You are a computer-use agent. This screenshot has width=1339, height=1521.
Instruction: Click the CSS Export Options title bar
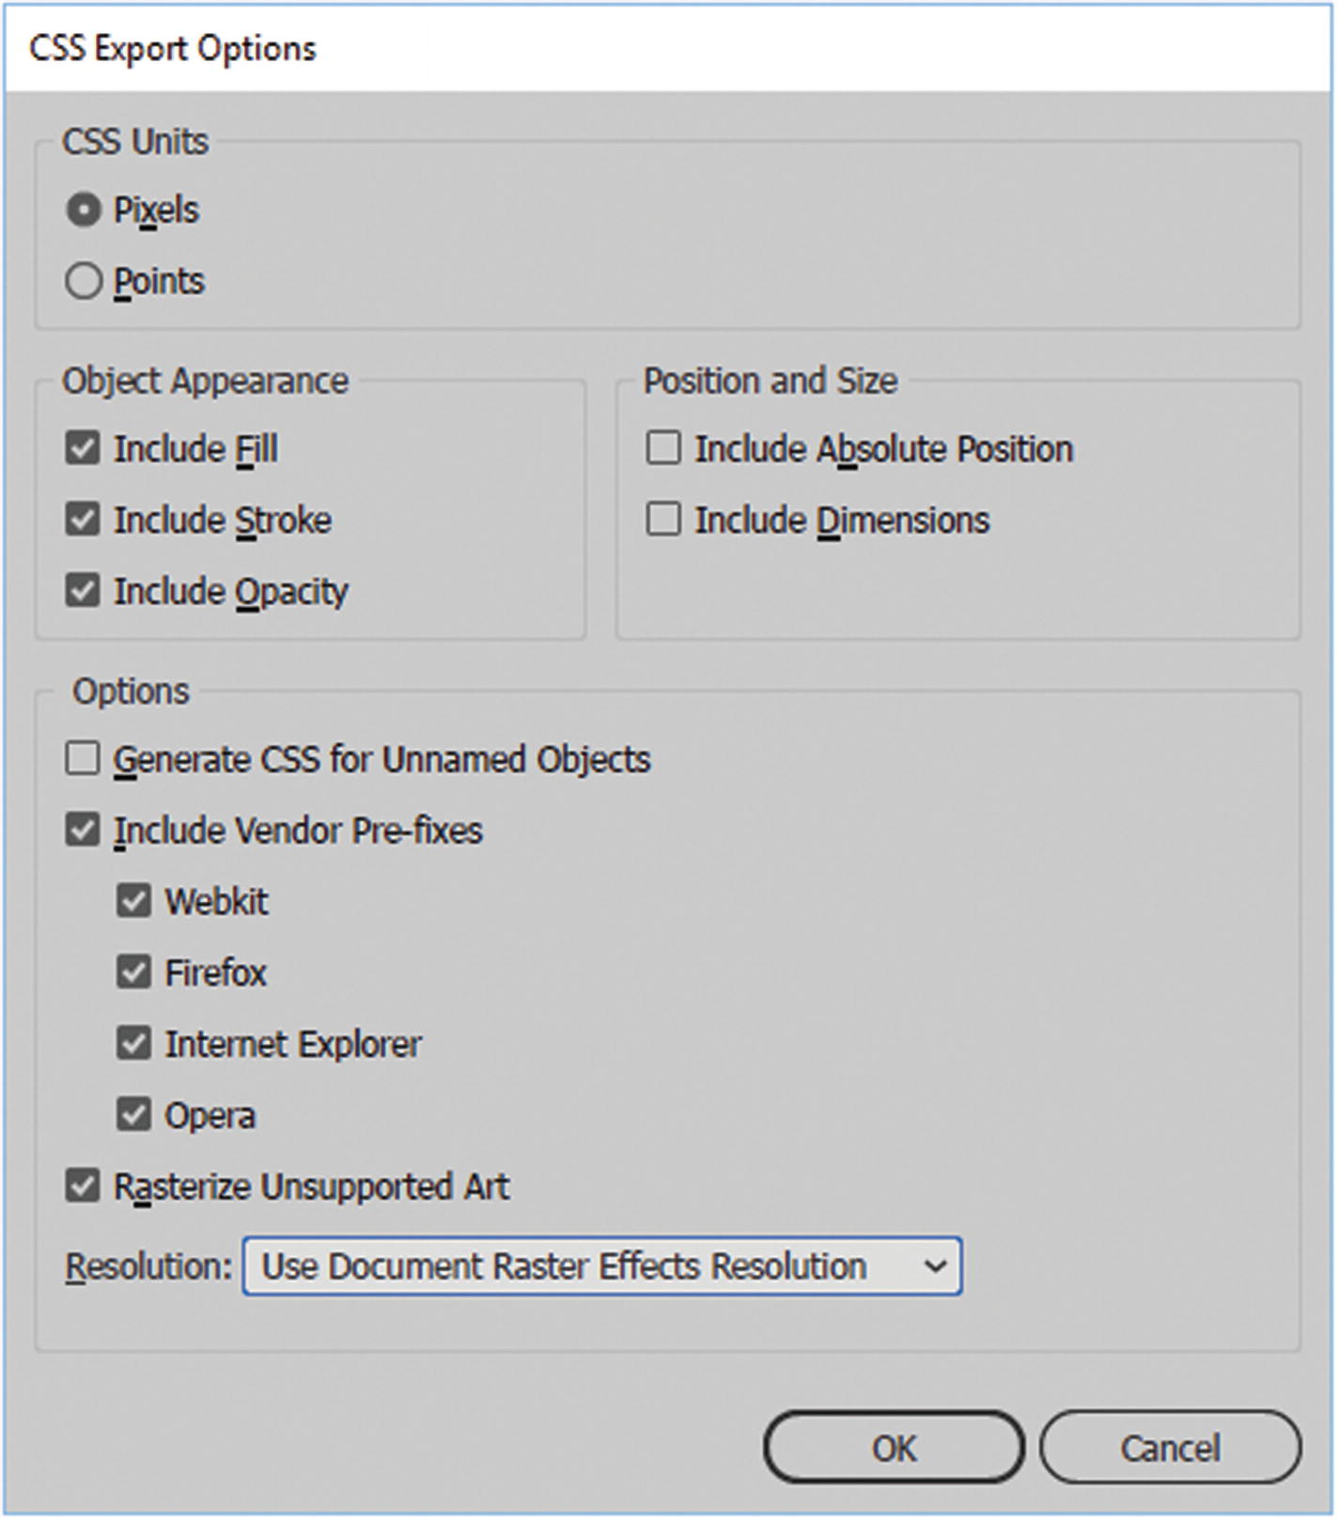coord(658,48)
